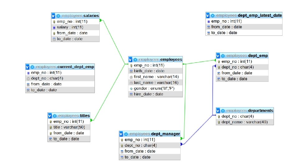This screenshot has width=299, height=168.
Task: Collapse the employees table using V toggle
Action: click(x=130, y=60)
